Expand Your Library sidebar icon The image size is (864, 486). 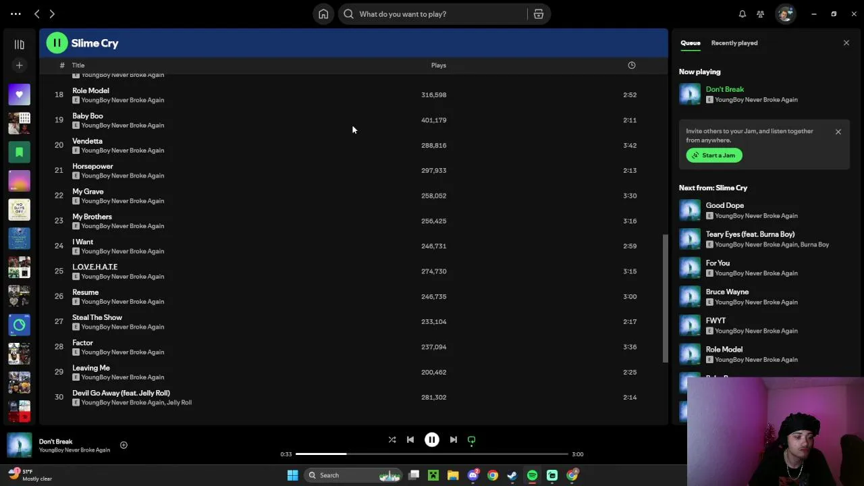pos(19,44)
